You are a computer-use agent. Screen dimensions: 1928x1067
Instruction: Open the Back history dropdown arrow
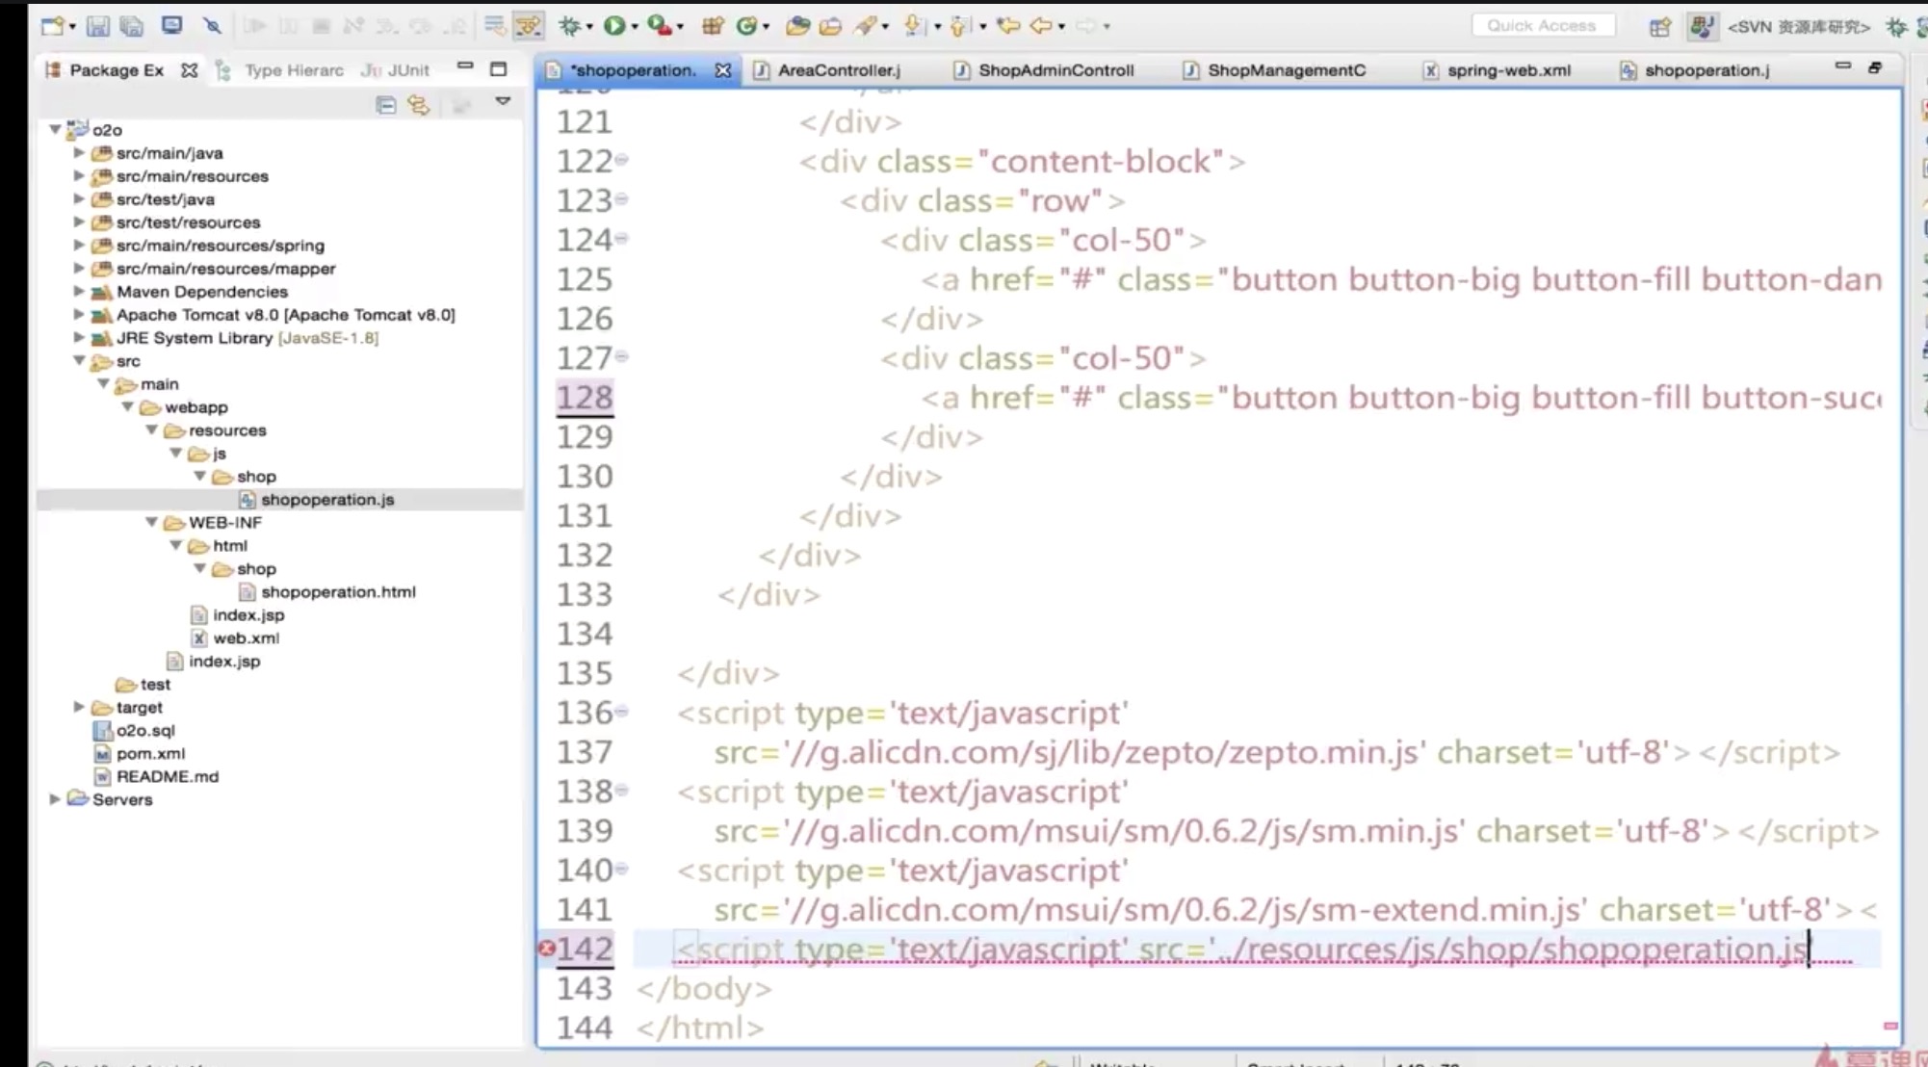coord(1061,27)
